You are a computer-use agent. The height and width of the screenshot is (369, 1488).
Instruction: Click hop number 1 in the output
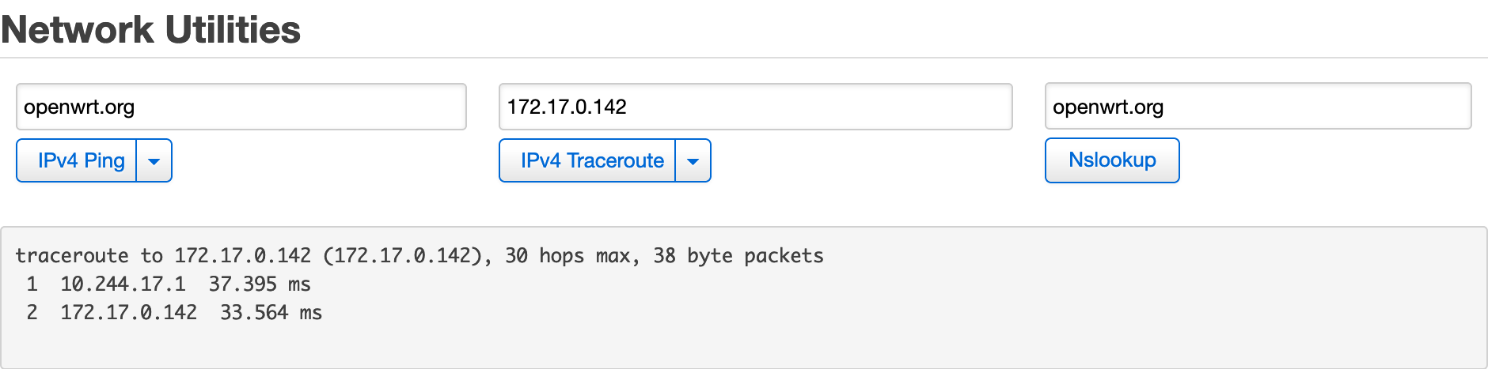pyautogui.click(x=32, y=284)
